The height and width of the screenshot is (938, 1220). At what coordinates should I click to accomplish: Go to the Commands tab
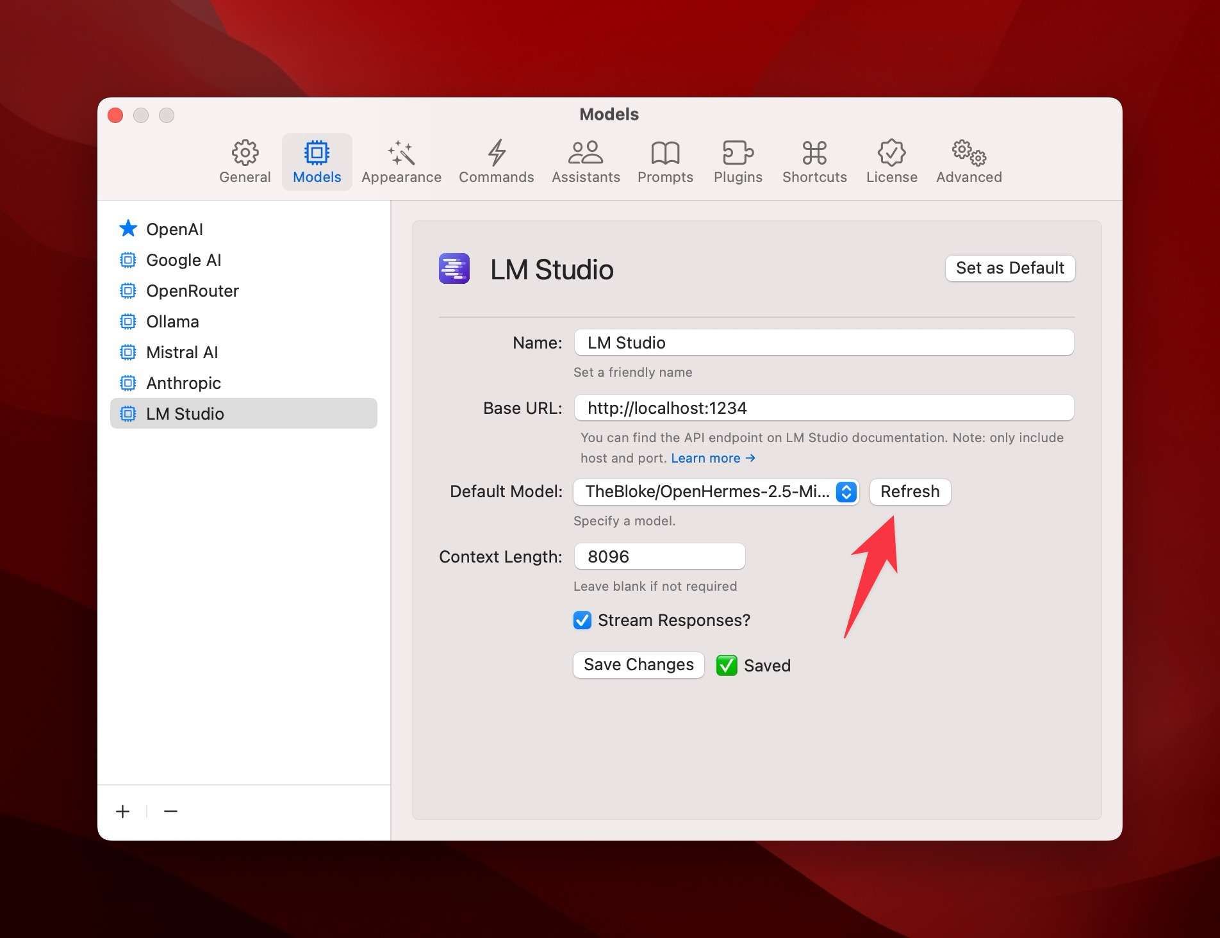tap(496, 162)
